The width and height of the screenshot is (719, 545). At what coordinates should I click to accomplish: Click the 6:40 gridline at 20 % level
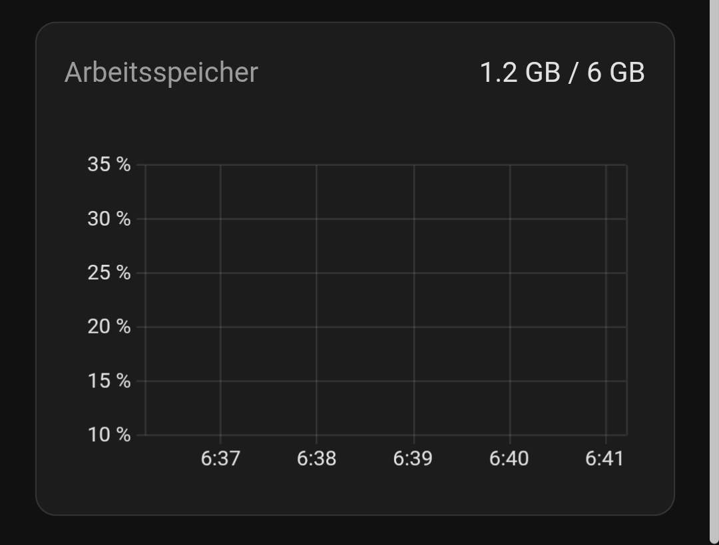(510, 327)
